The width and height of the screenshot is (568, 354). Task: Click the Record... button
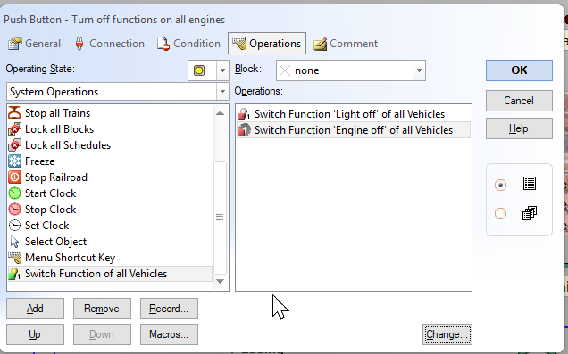point(169,309)
